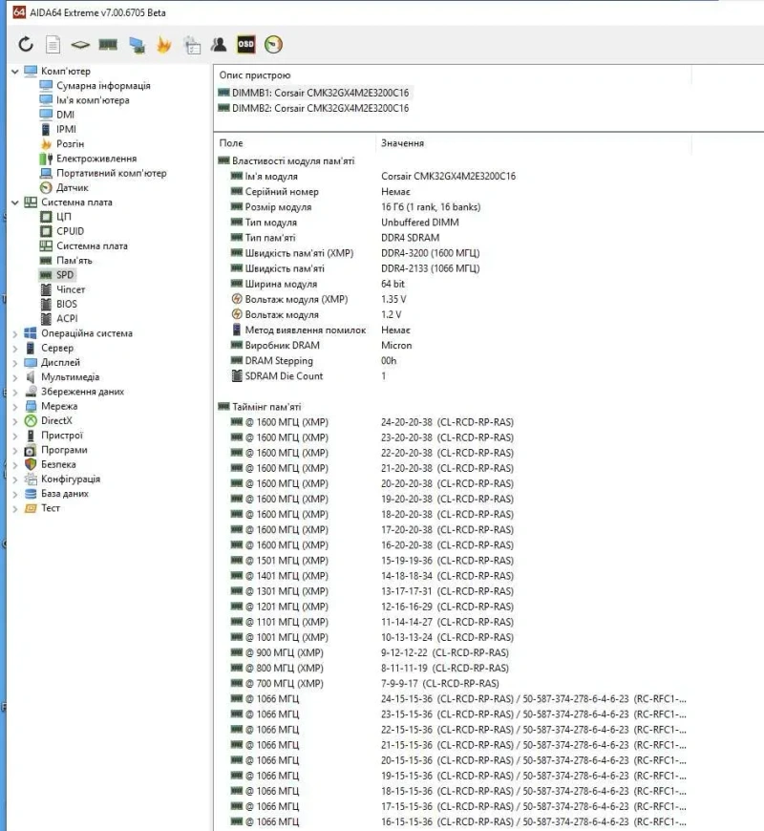Click the Виробник DRAM row

(x=321, y=346)
